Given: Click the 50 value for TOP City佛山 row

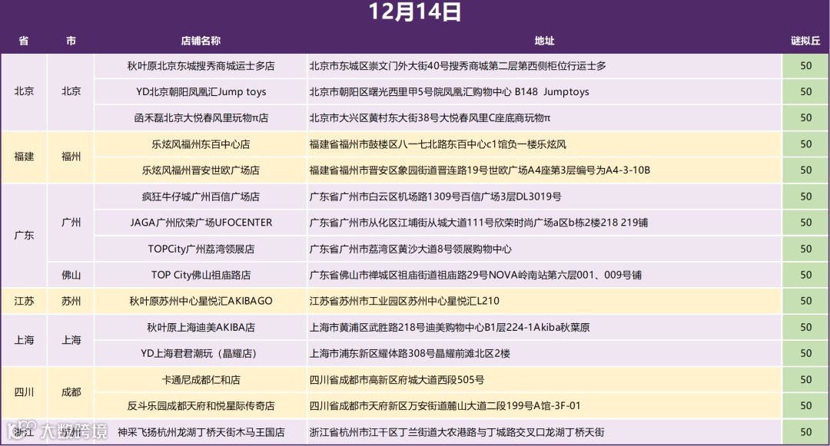Looking at the screenshot, I should (x=805, y=275).
